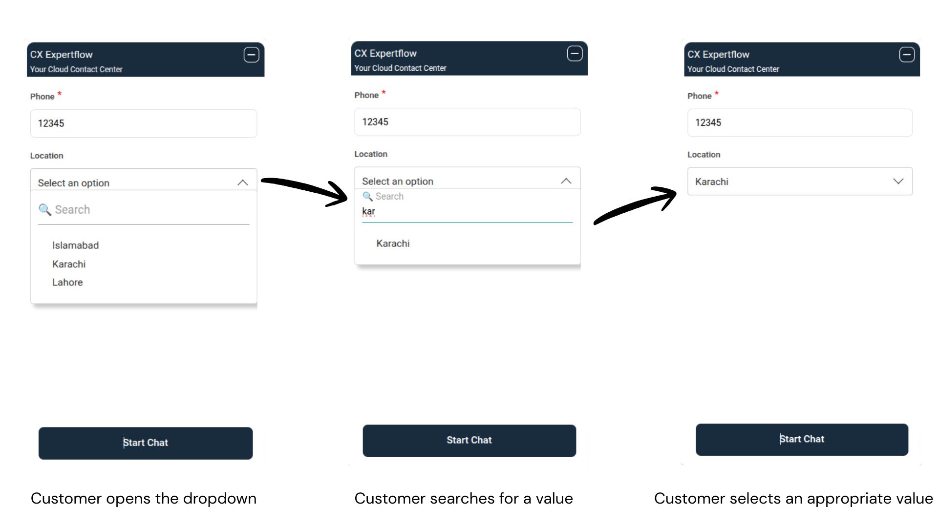Viewport: 938px width, 527px height.
Task: Click the CX Expertflow header title
Action: 62,54
